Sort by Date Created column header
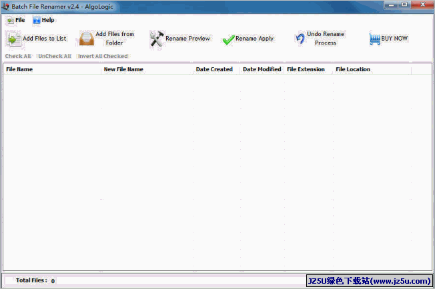This screenshot has width=435, height=289. [x=217, y=69]
